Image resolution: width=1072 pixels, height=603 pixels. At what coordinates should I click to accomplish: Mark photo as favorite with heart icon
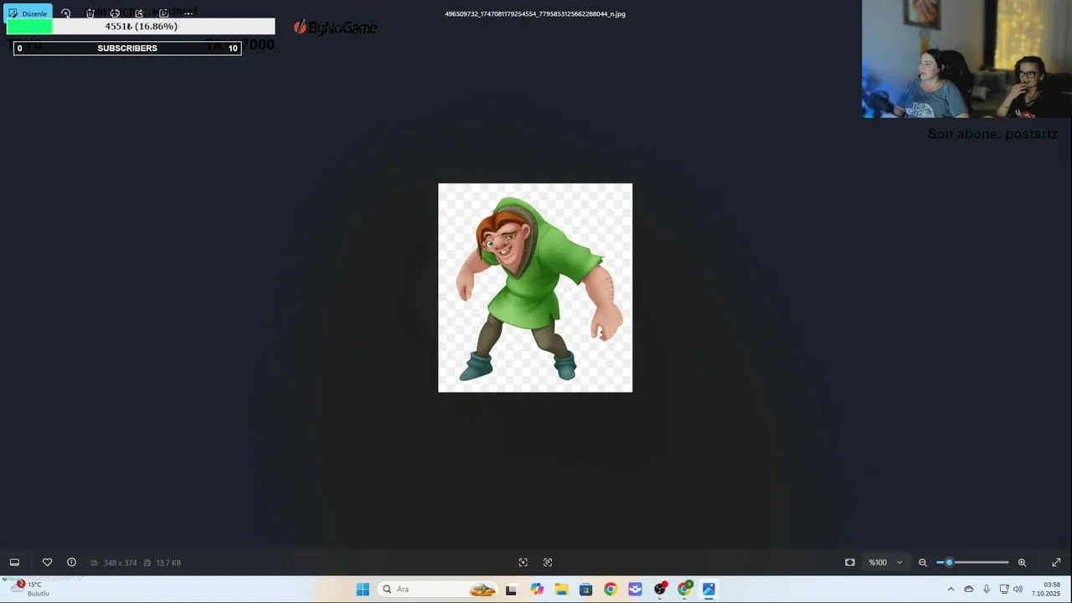[47, 563]
